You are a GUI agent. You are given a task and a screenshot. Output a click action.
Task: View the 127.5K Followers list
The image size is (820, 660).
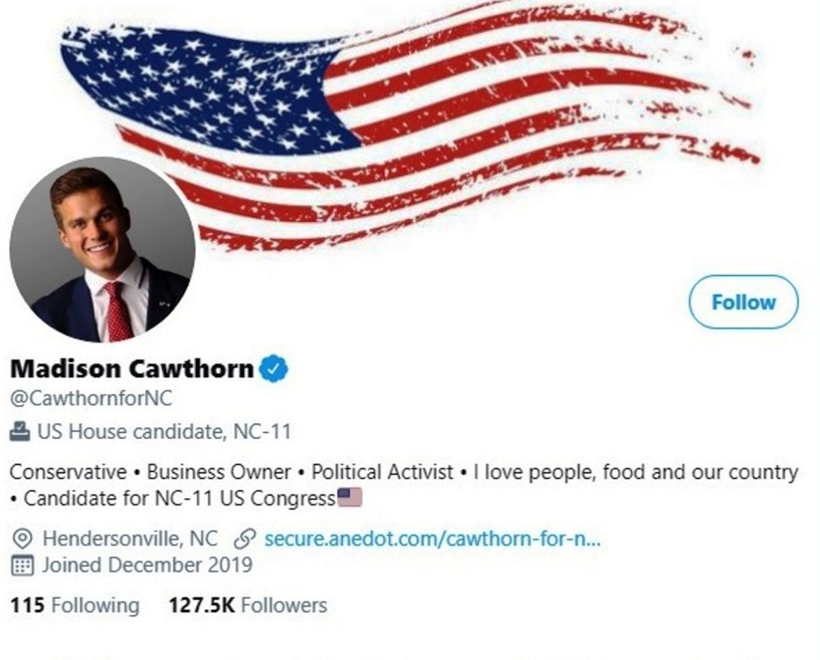tap(247, 605)
